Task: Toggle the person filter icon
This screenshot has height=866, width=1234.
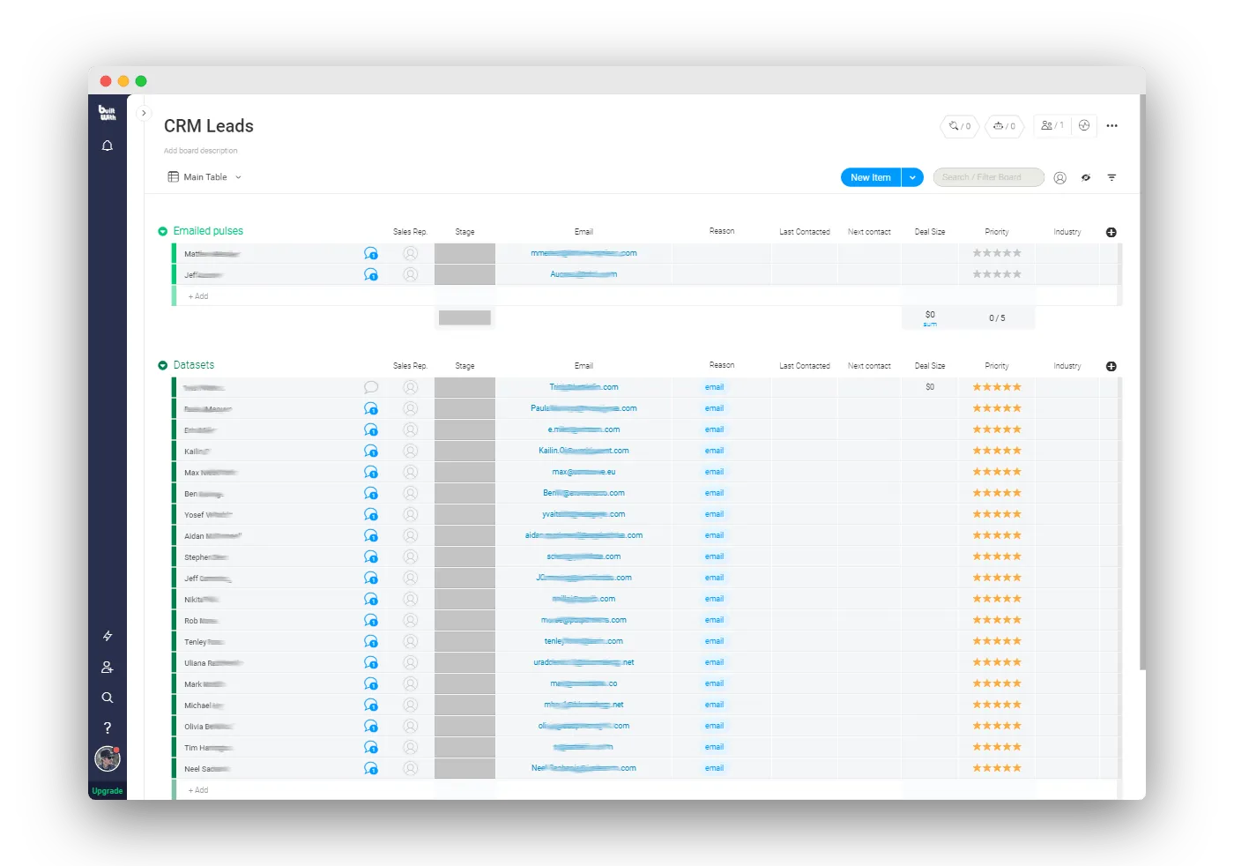Action: (1059, 177)
